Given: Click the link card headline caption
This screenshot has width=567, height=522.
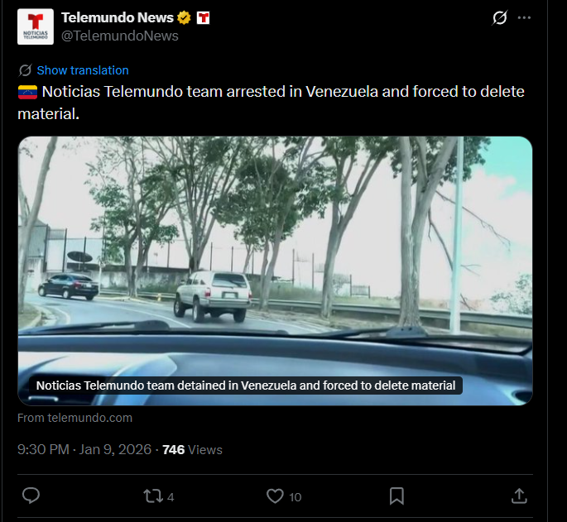Looking at the screenshot, I should (x=246, y=386).
